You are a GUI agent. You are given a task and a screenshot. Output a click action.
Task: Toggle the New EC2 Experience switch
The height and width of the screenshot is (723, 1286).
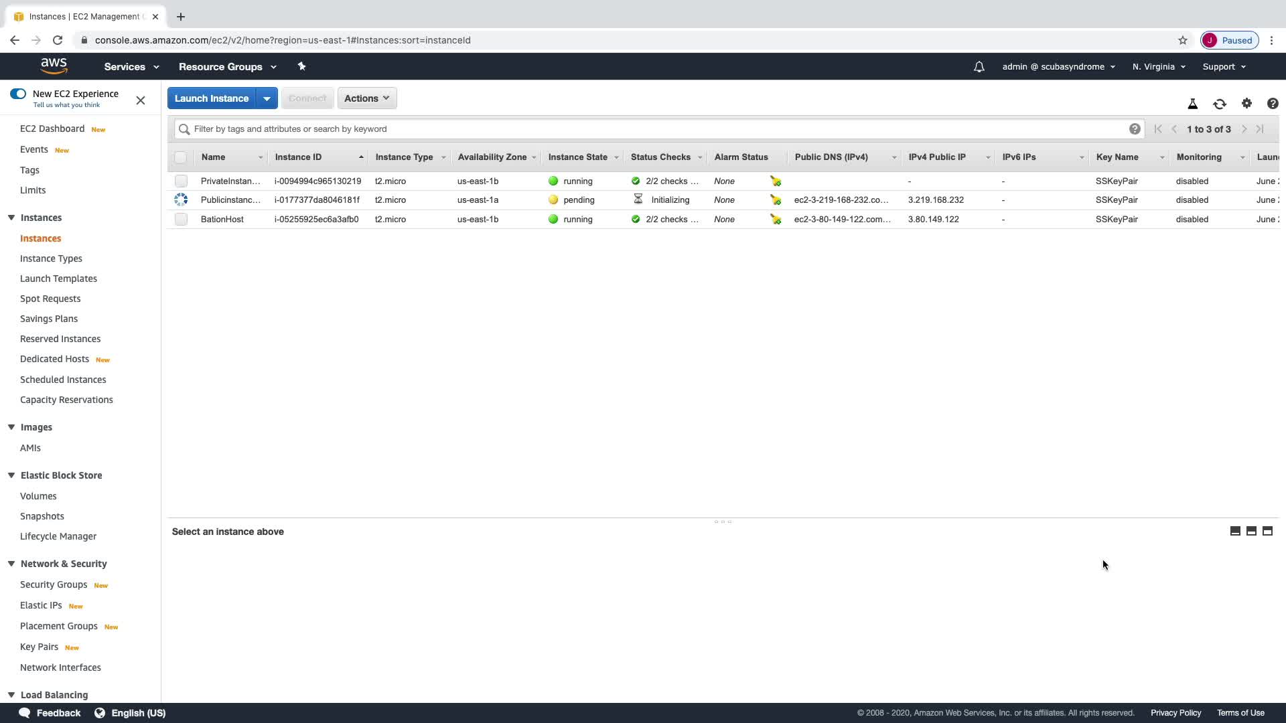coord(18,94)
